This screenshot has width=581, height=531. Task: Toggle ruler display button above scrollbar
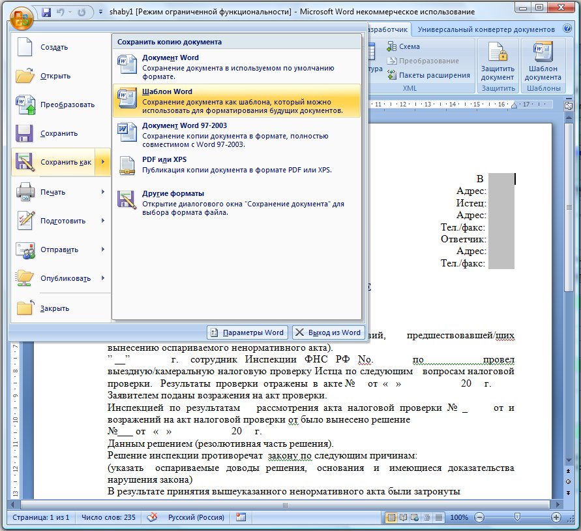click(569, 106)
